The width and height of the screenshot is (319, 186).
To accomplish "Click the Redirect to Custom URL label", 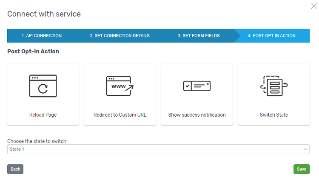I will pos(120,115).
